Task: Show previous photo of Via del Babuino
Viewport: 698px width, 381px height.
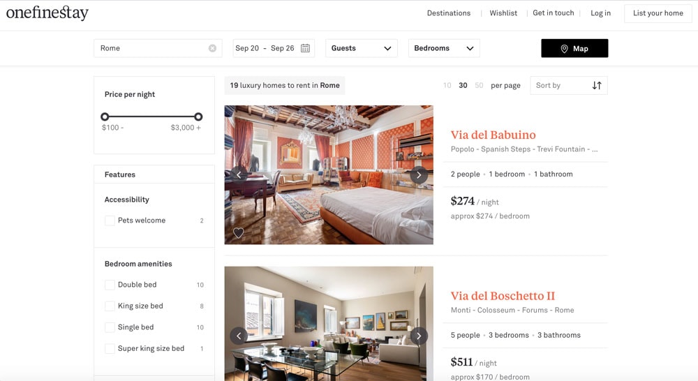Action: (239, 175)
